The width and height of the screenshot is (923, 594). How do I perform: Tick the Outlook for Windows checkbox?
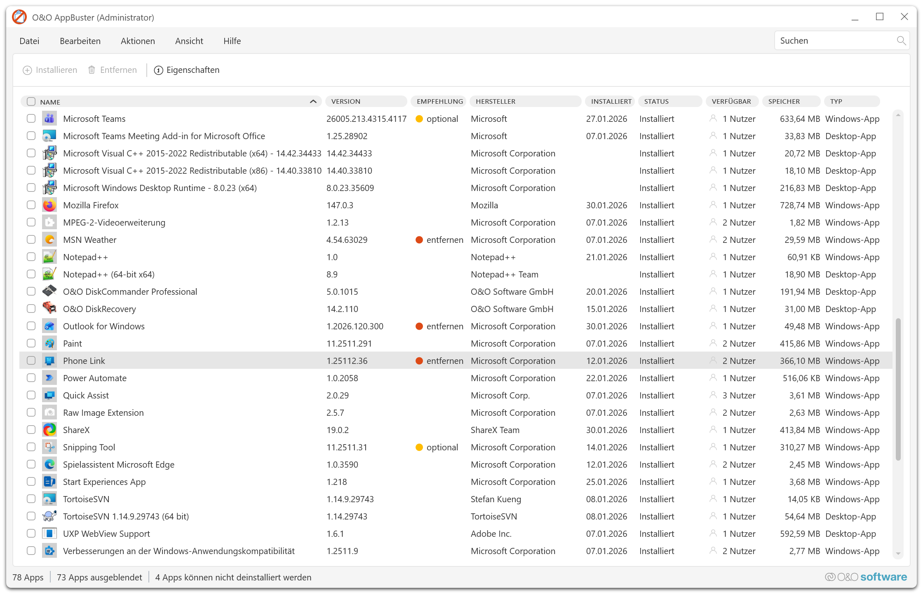31,326
